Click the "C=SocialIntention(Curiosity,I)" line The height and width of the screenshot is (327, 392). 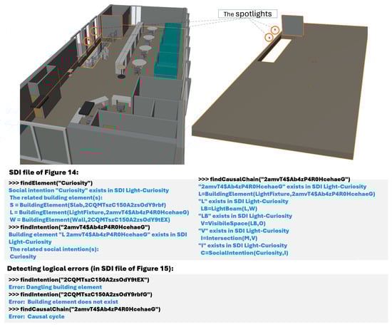click(244, 253)
